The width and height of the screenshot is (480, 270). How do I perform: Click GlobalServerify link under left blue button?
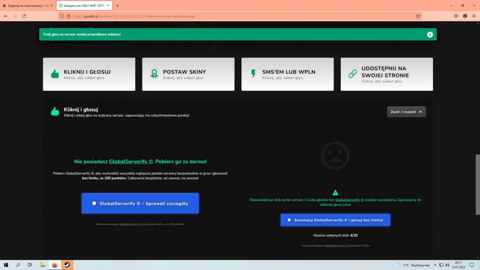point(131,224)
